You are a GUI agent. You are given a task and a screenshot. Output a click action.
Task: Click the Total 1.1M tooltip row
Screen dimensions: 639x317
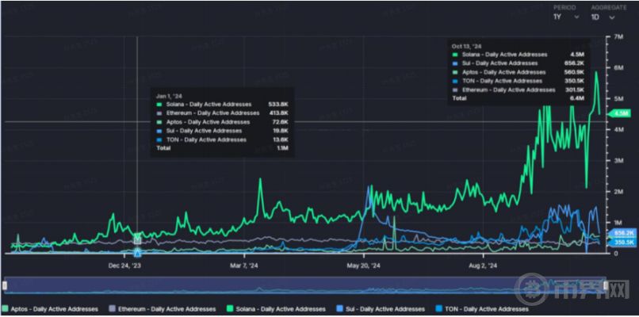(223, 148)
